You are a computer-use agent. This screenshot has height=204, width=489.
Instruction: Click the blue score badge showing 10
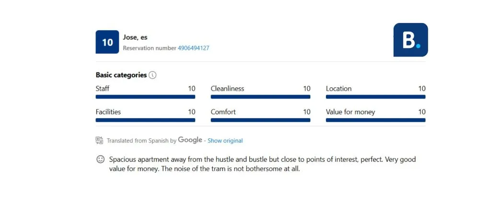click(x=107, y=42)
